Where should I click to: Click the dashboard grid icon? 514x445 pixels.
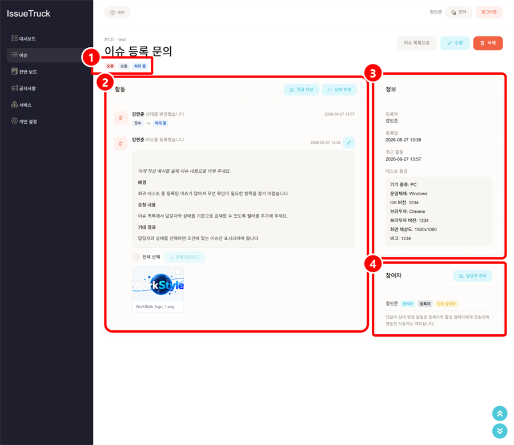click(x=14, y=38)
